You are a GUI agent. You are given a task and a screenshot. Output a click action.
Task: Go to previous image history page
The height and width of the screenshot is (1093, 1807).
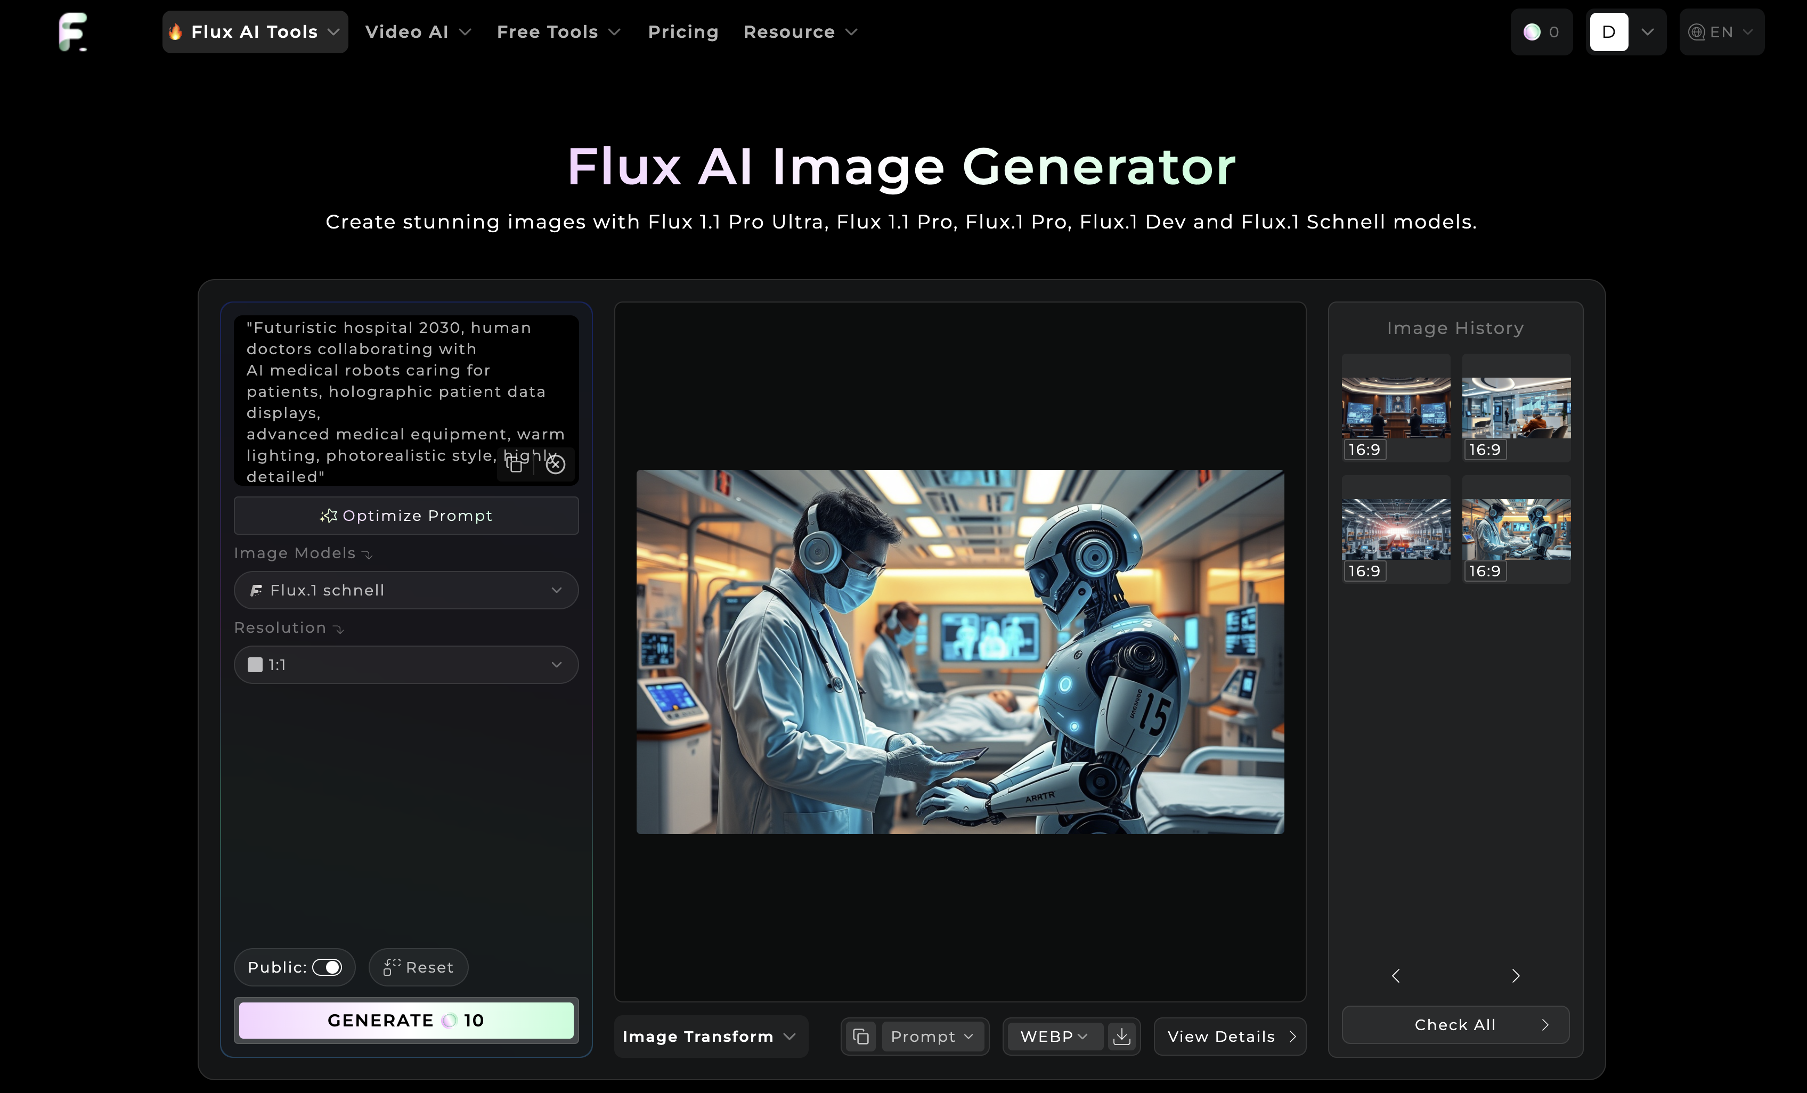tap(1396, 976)
